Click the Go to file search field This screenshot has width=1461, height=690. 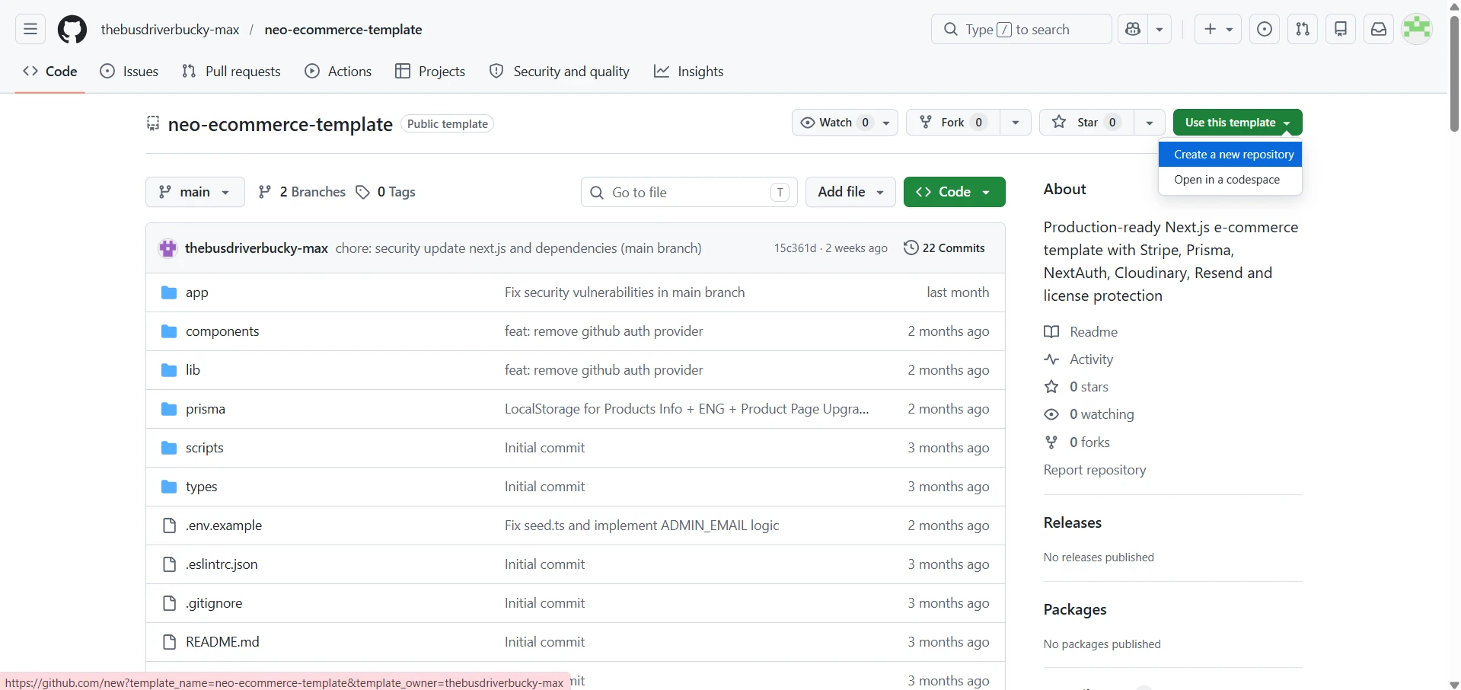point(689,192)
